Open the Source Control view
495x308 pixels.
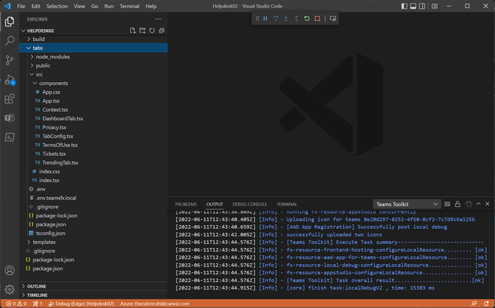click(9, 60)
